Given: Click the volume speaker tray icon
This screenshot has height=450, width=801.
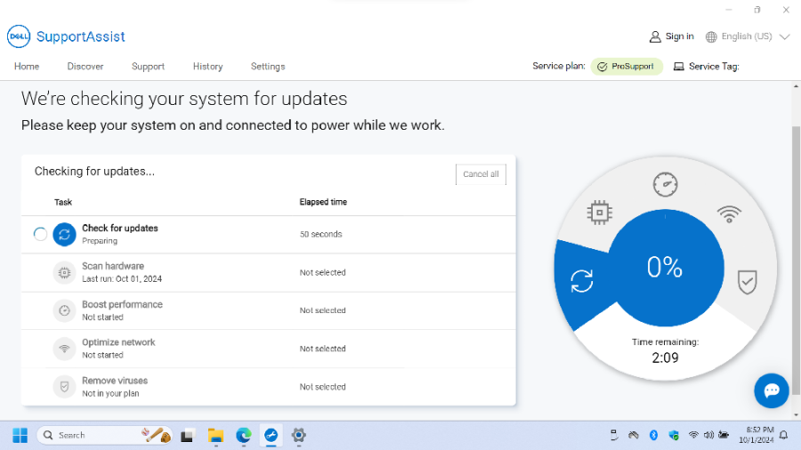Looking at the screenshot, I should (708, 435).
